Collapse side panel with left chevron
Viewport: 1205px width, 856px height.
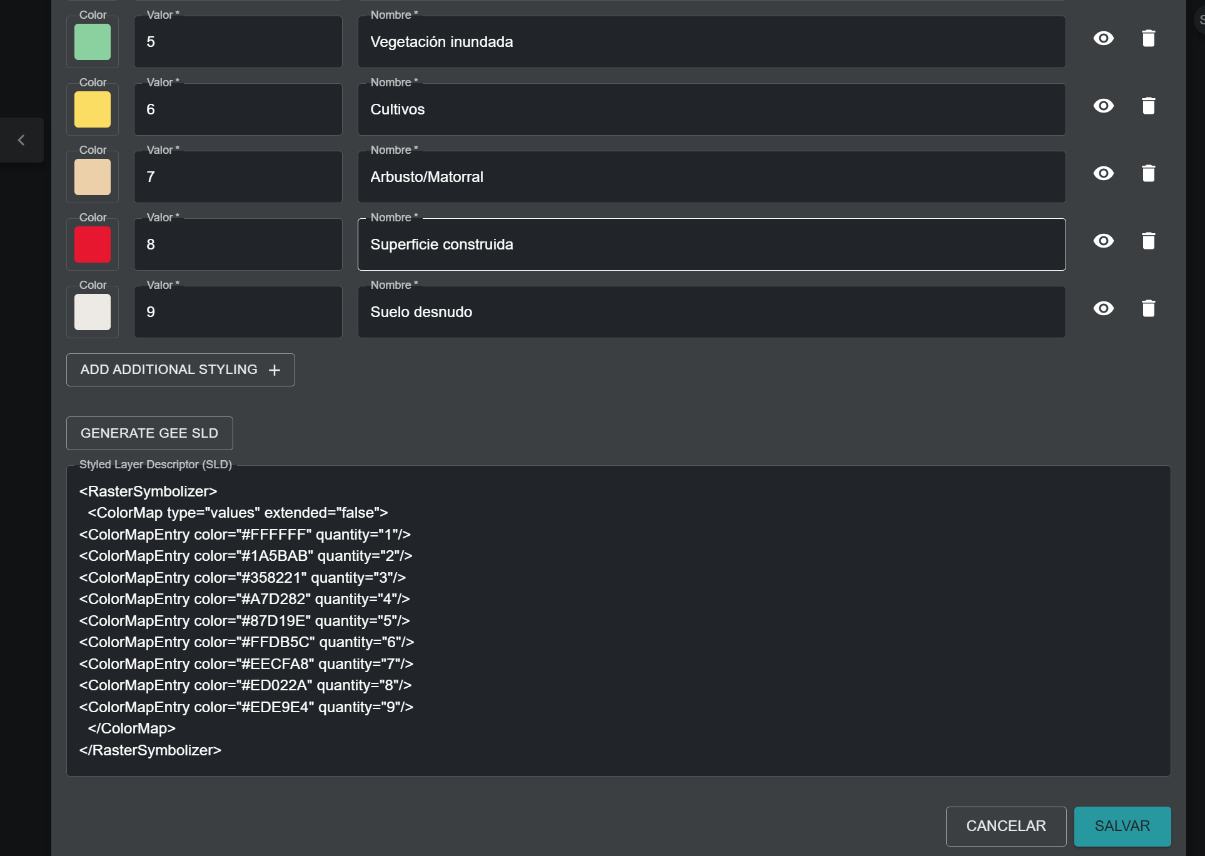click(21, 140)
